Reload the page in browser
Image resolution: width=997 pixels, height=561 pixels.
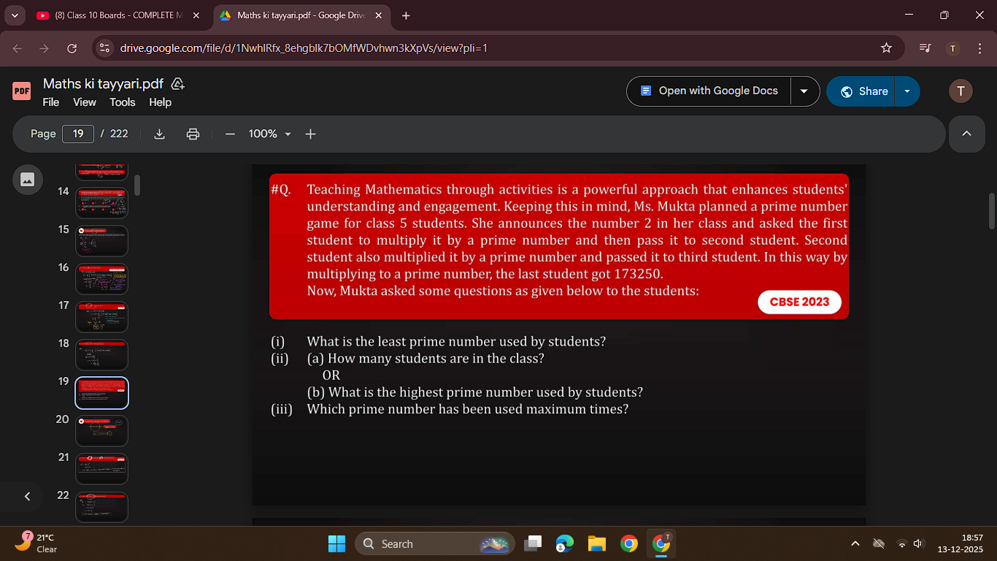coord(72,48)
